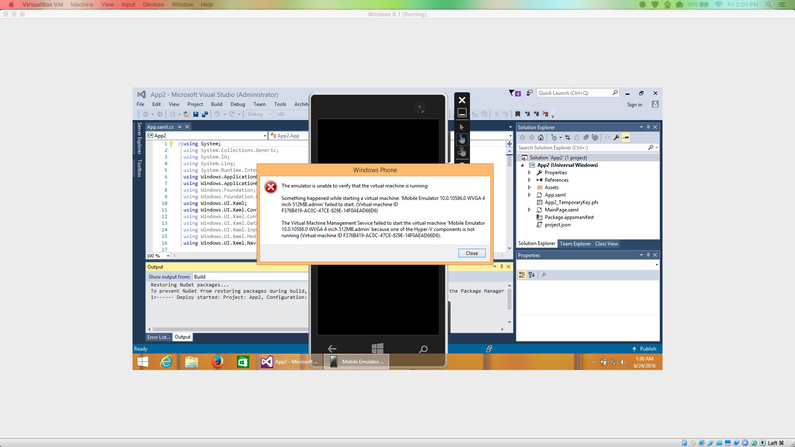Image resolution: width=795 pixels, height=447 pixels.
Task: Click wrench Properties icon in Solution Explorer toolbar
Action: click(x=616, y=137)
